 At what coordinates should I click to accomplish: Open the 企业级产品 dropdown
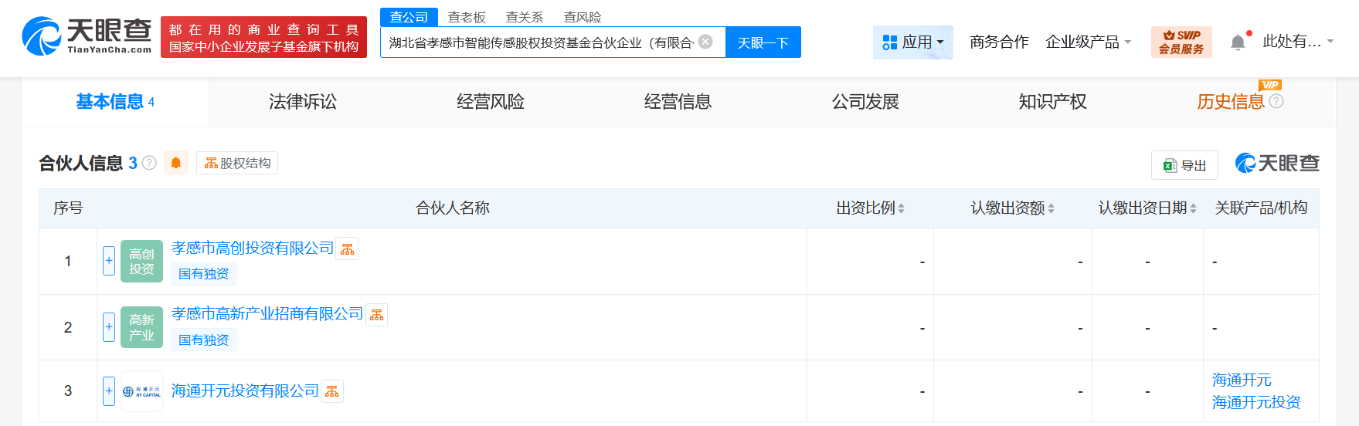click(x=1088, y=42)
